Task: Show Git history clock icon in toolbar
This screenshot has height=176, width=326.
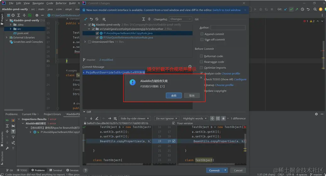Action: pyautogui.click(x=302, y=9)
